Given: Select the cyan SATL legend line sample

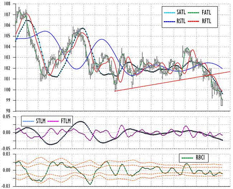Looking at the screenshot, I should coord(170,13).
